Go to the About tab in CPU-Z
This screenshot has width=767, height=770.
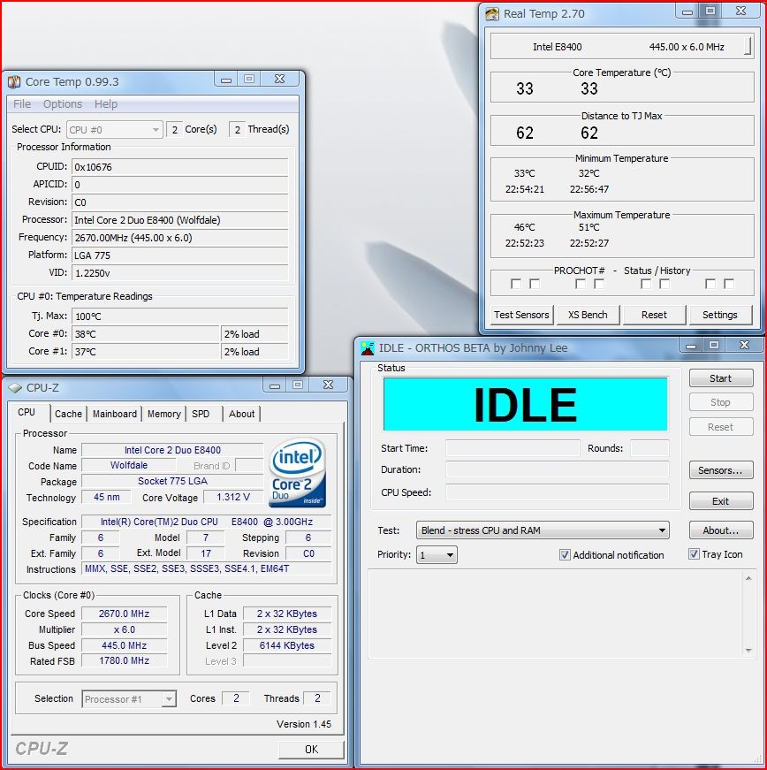pyautogui.click(x=241, y=414)
